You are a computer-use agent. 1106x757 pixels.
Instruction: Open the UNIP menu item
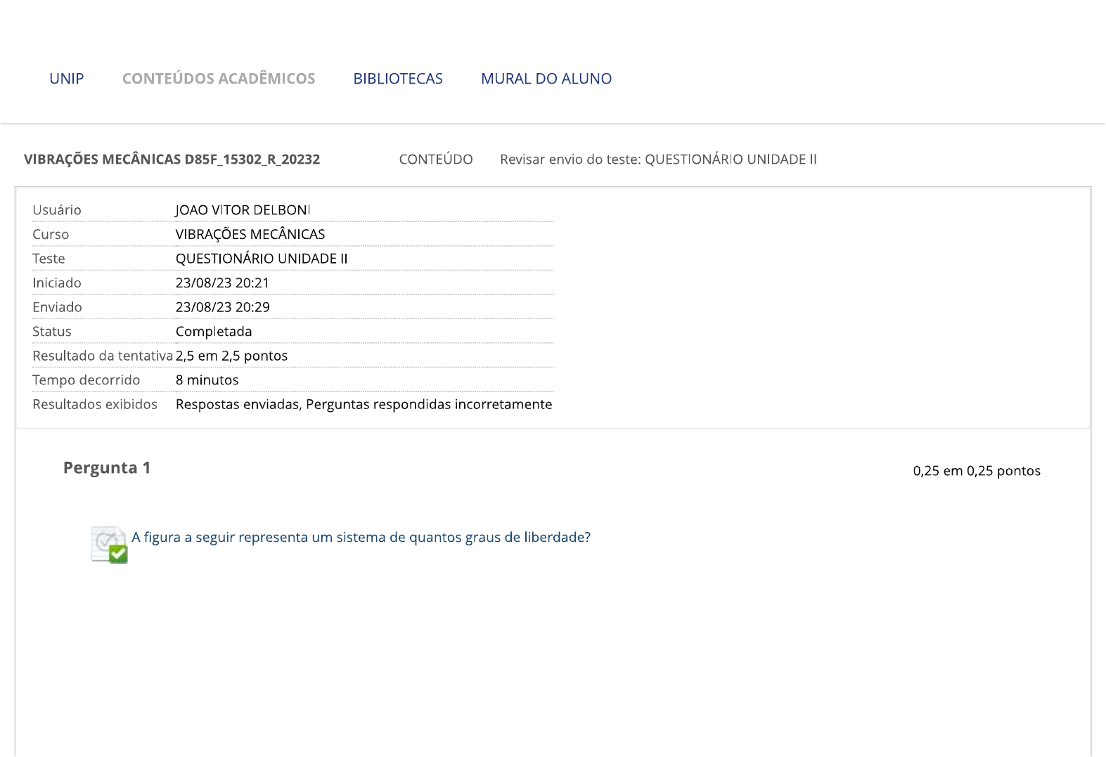point(67,79)
